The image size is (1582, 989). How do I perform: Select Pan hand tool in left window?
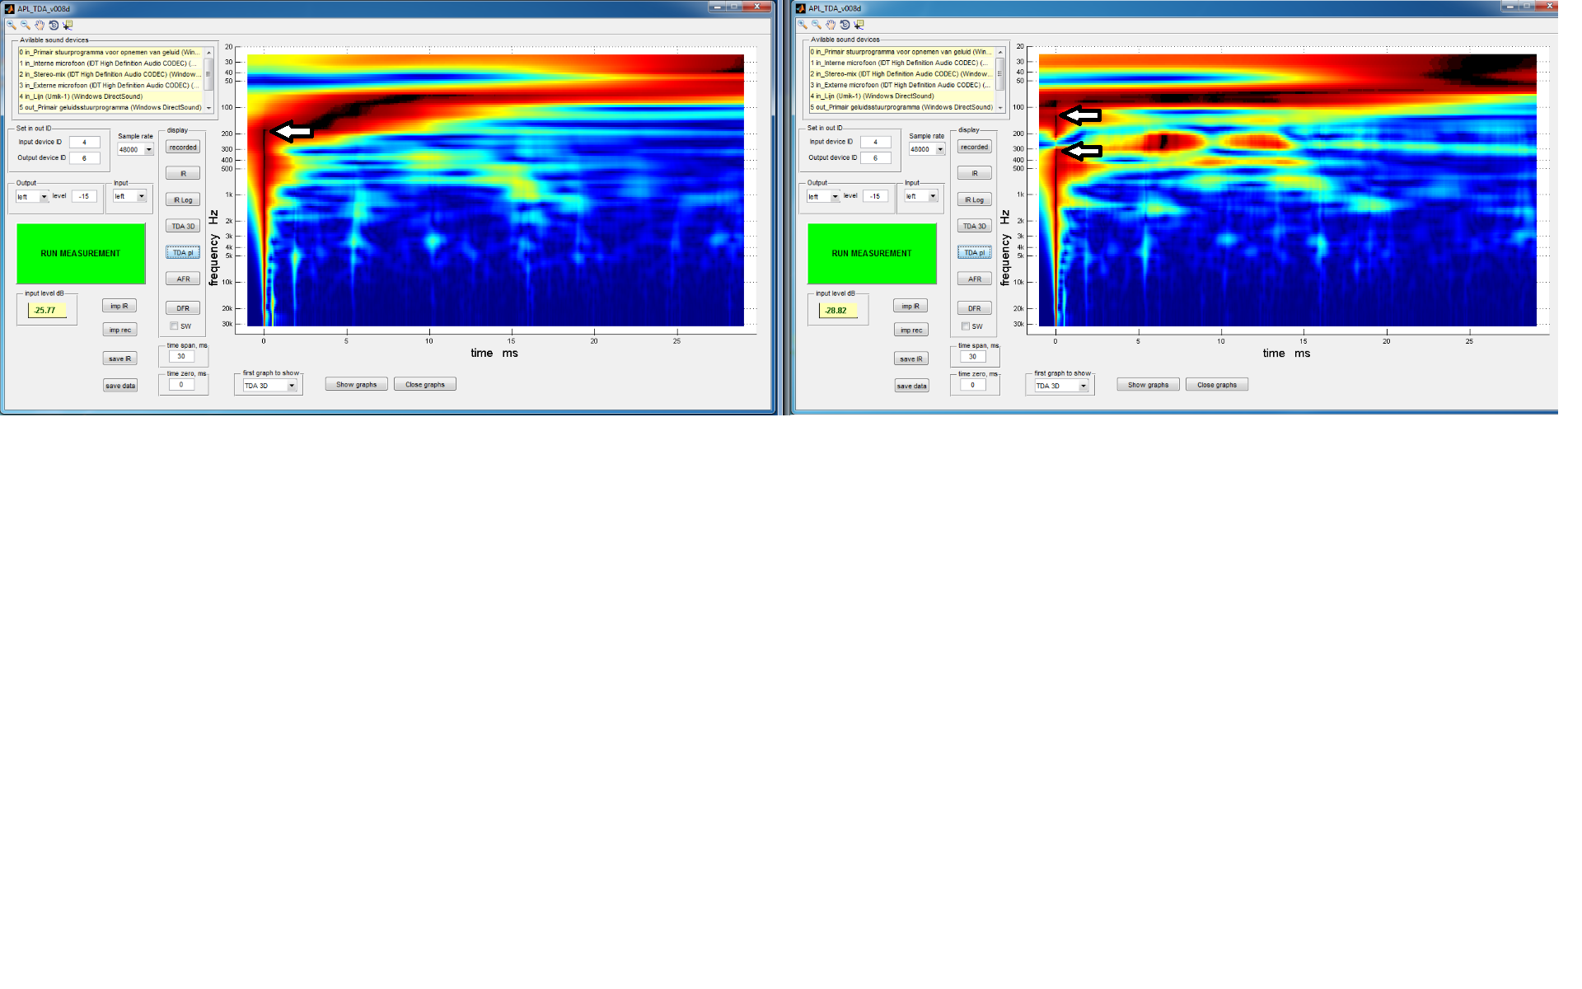(40, 25)
